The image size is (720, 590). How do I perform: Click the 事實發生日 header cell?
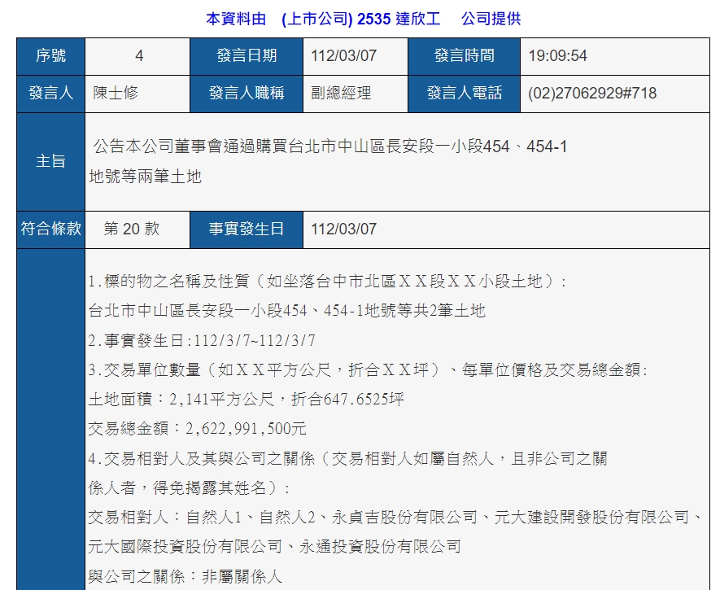tap(246, 229)
